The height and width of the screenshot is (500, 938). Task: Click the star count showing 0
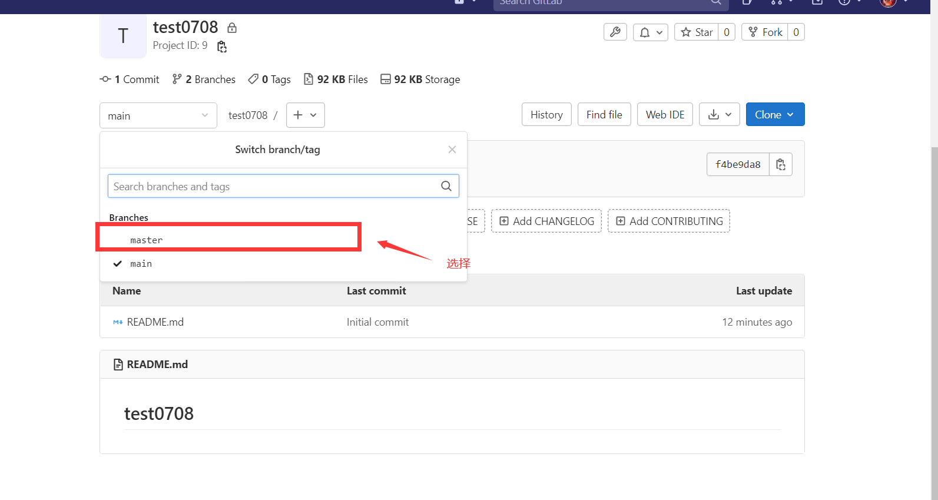point(727,32)
